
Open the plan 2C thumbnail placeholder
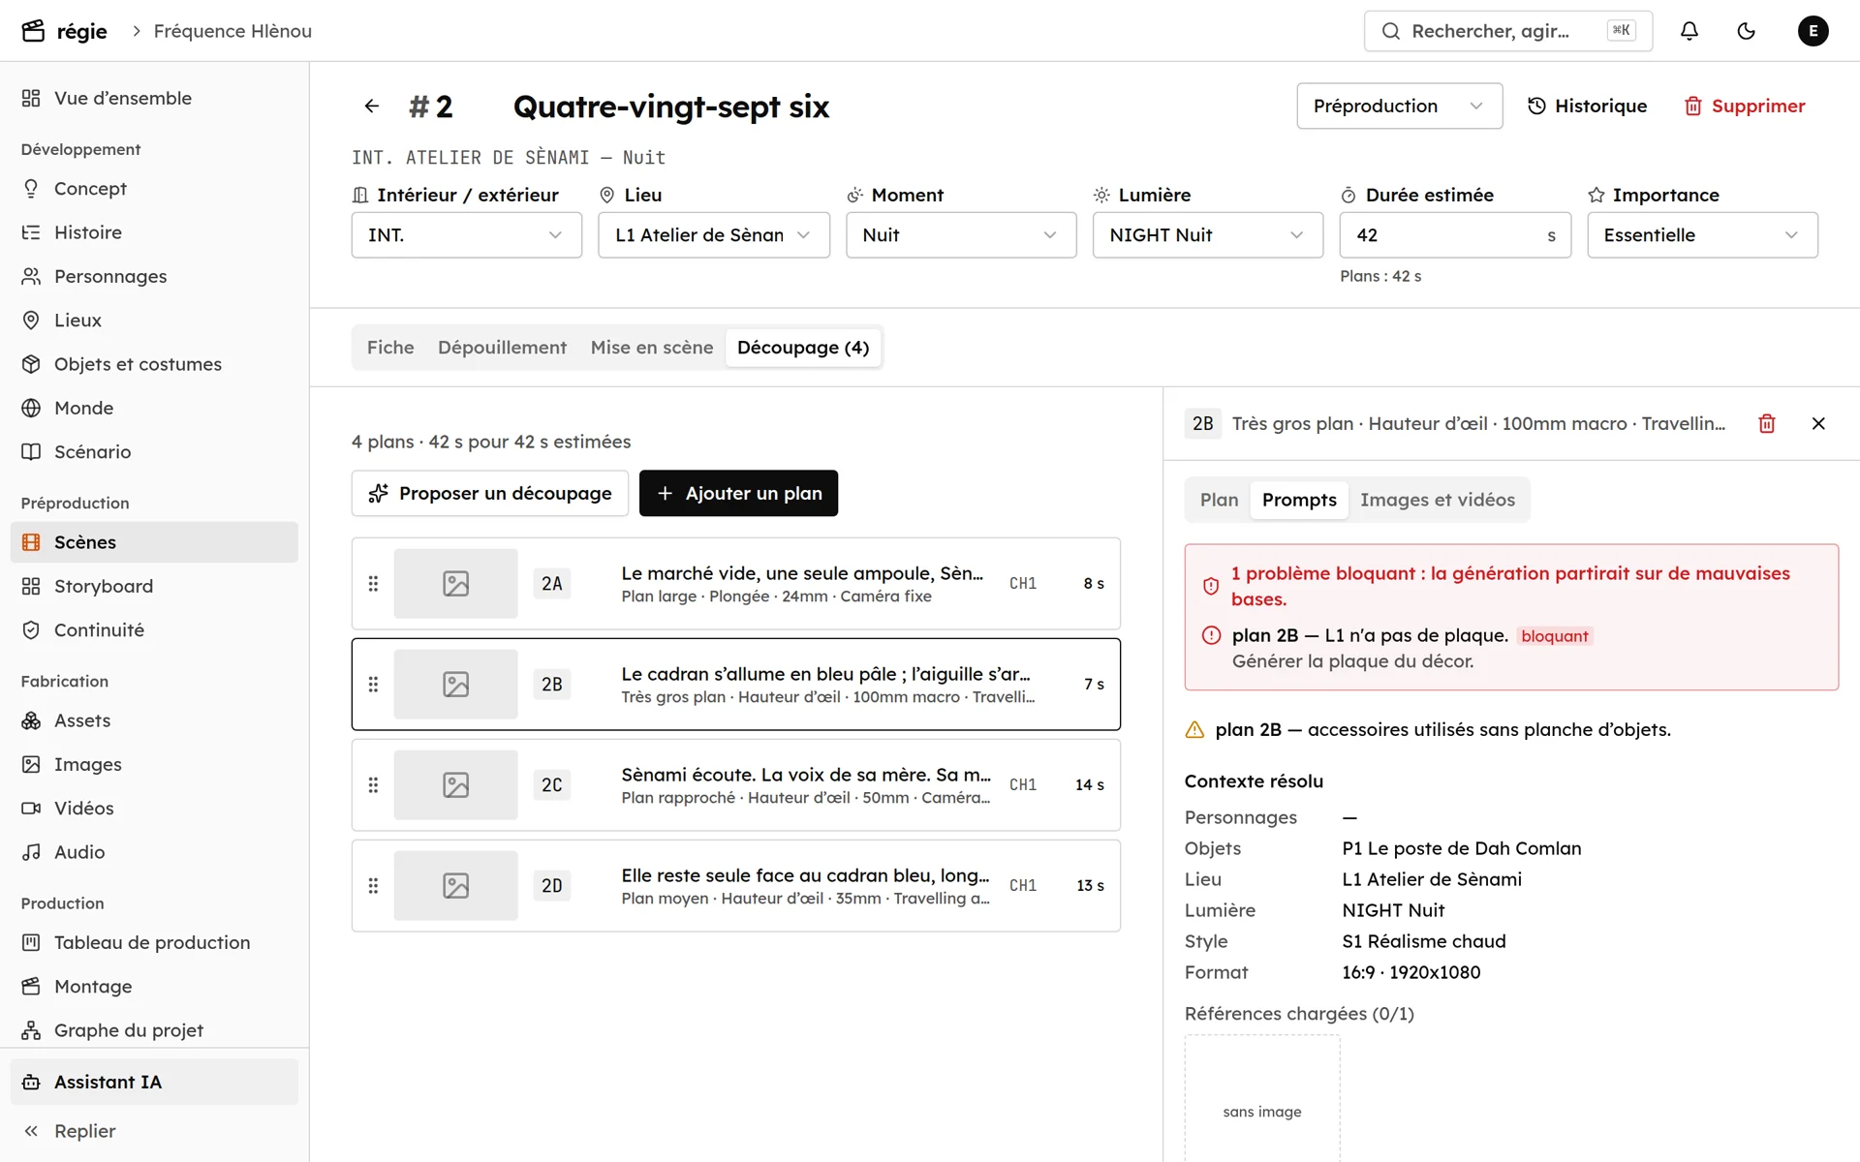455,784
